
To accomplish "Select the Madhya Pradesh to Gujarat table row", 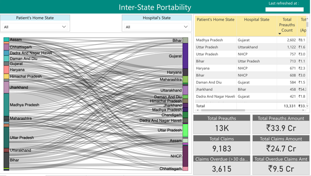I will [251, 40].
